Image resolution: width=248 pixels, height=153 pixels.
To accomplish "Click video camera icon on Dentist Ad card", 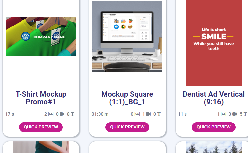I will [x=235, y=114].
